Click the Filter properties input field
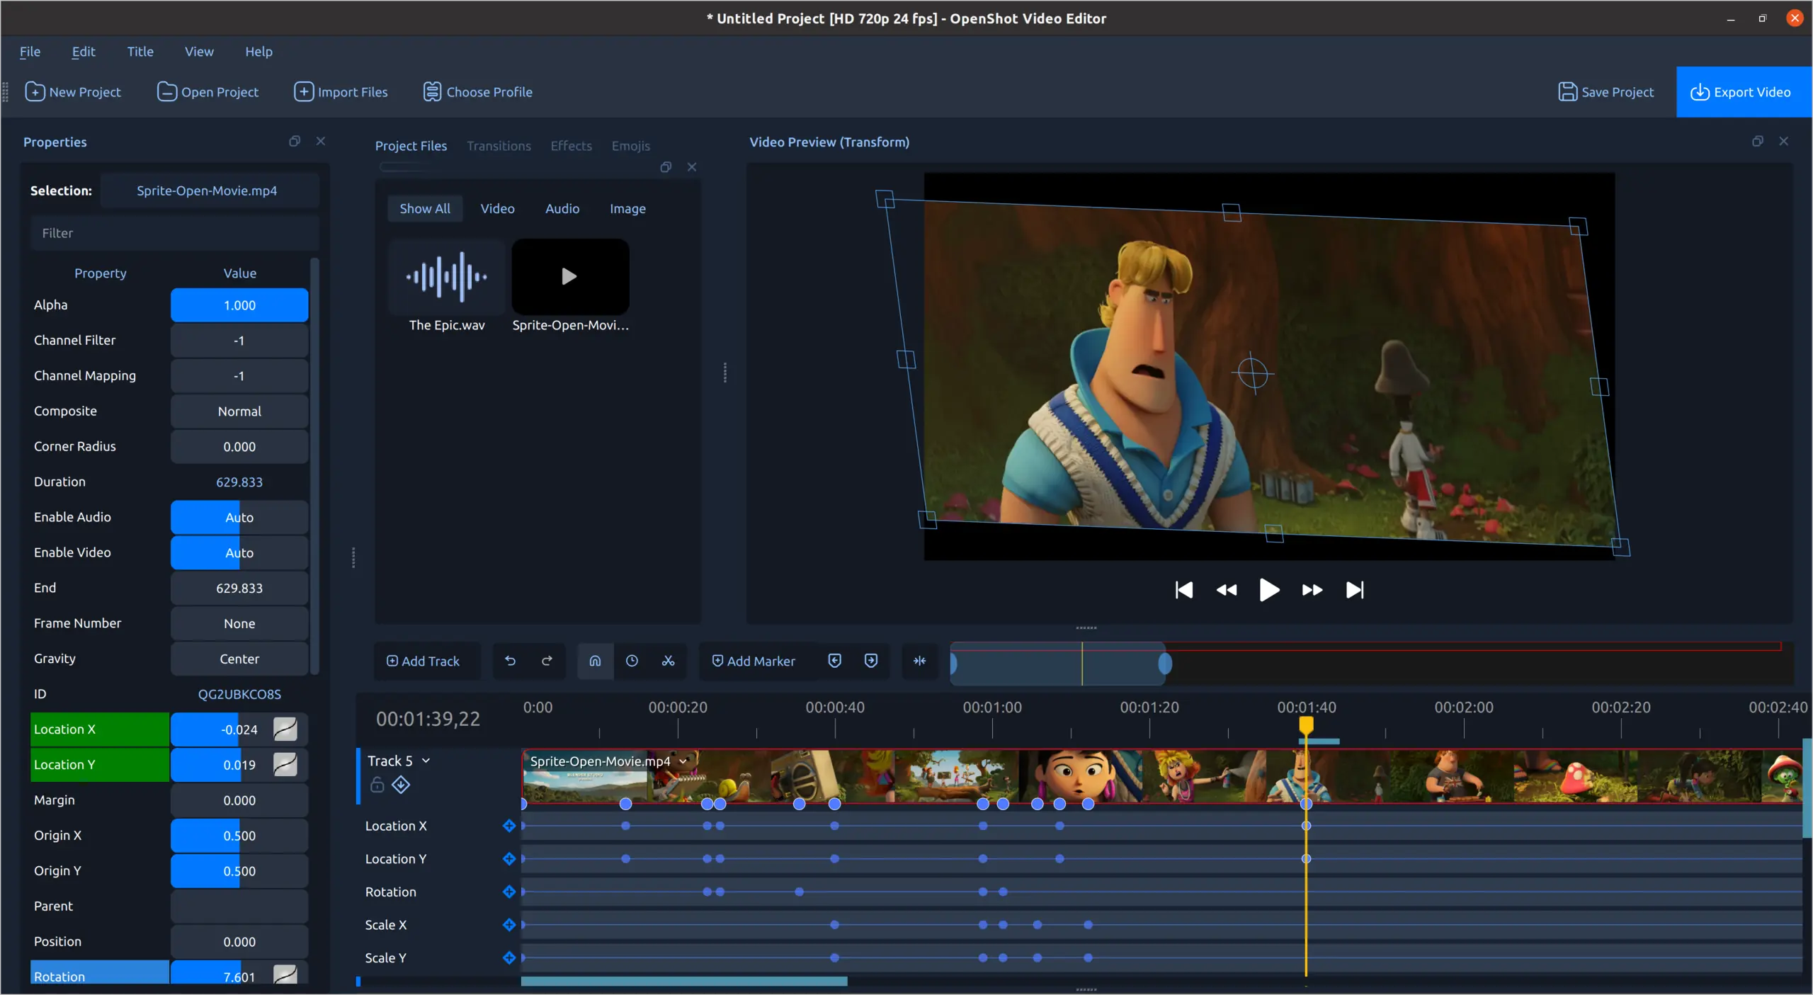Viewport: 1813px width, 995px height. click(174, 233)
